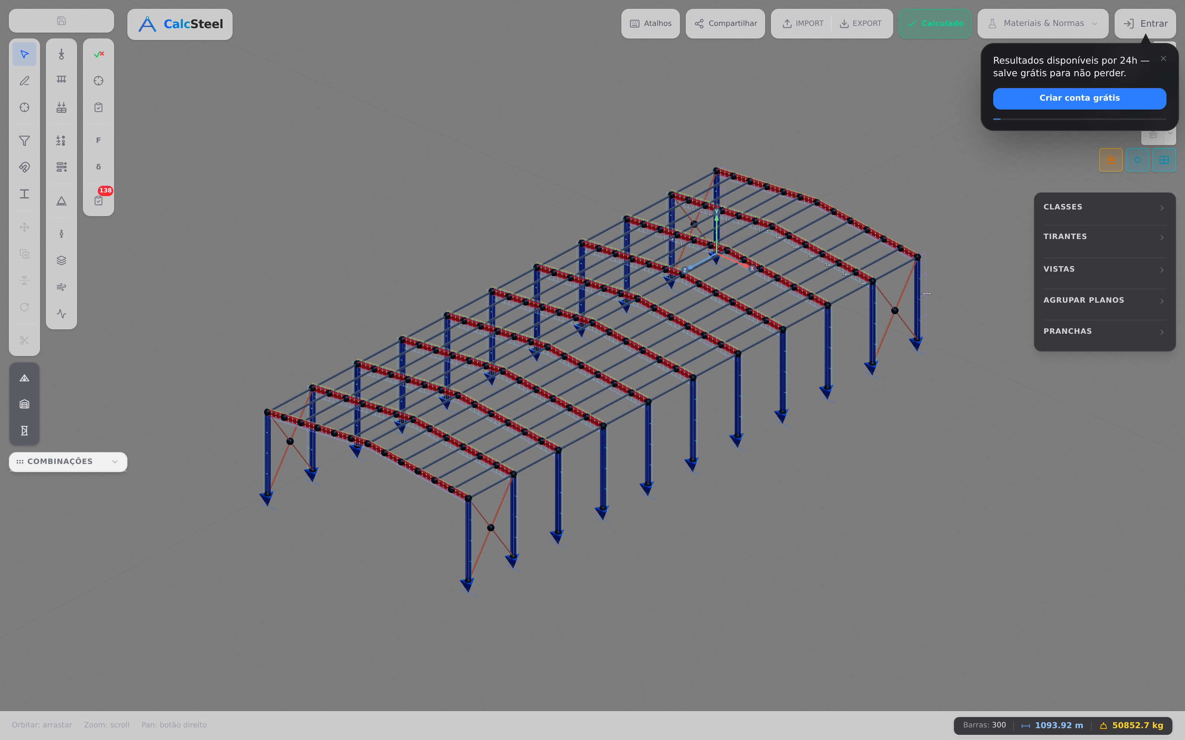This screenshot has height=740, width=1185.
Task: Open the stacked layers icon
Action: (x=61, y=260)
